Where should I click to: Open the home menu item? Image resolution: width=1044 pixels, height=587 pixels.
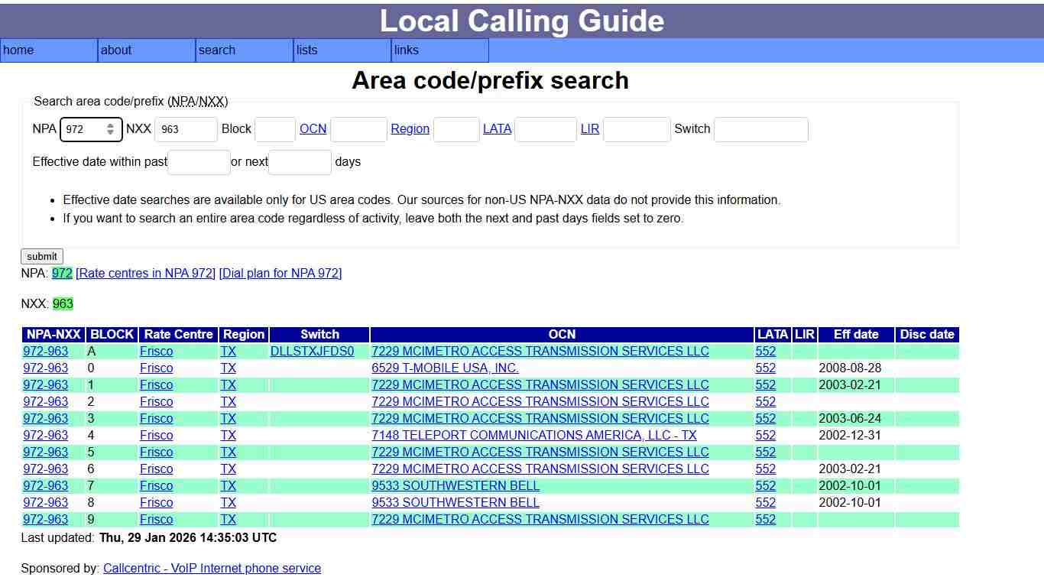18,50
